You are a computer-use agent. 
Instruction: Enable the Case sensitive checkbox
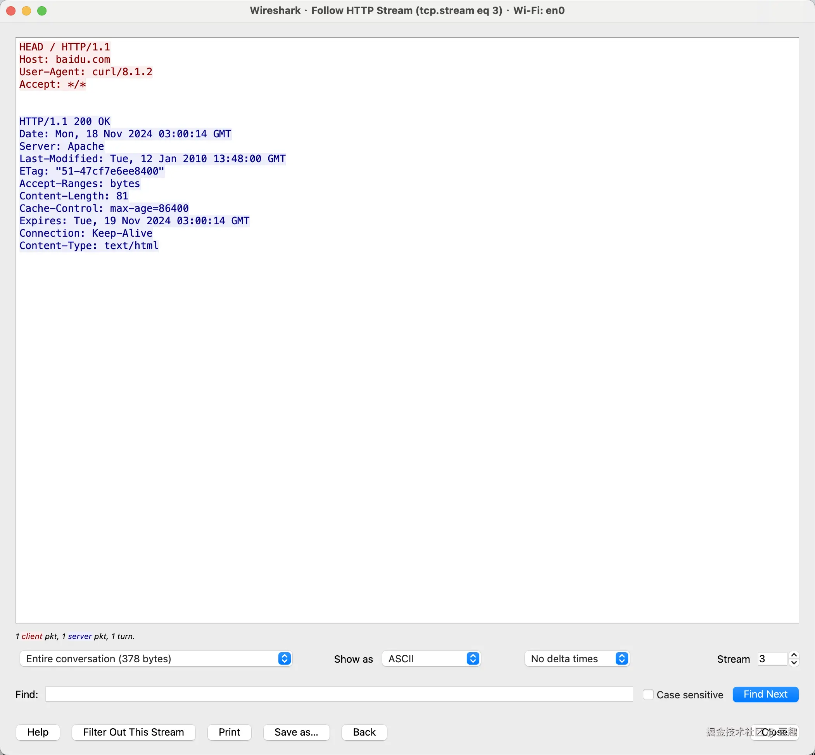[x=648, y=694]
